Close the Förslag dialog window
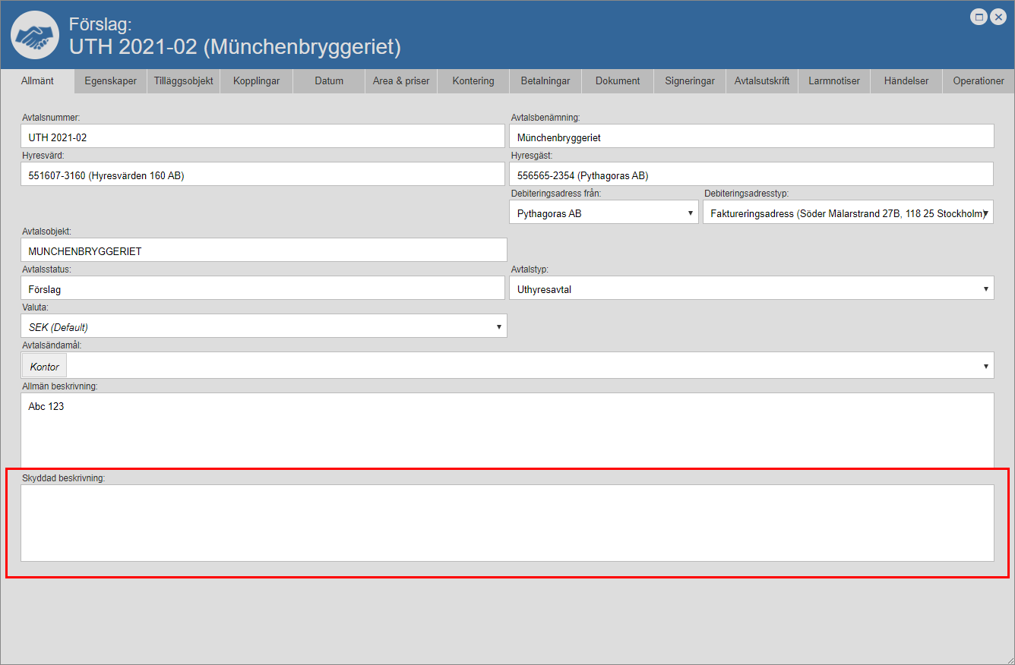 [x=998, y=17]
